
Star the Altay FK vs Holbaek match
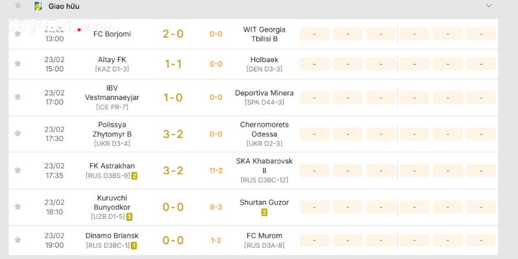[17, 63]
